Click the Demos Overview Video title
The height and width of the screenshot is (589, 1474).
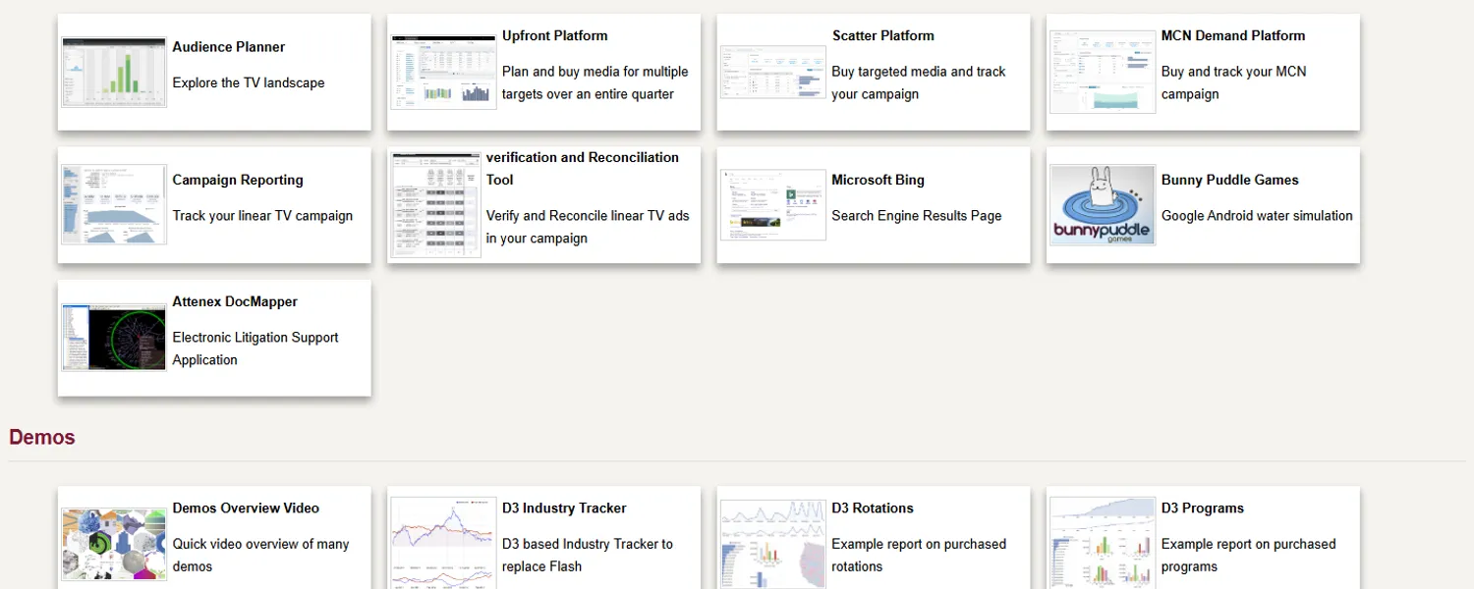(x=246, y=509)
